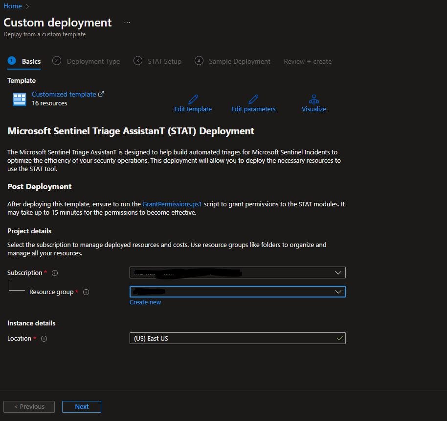
Task: Show the Resource group info icon
Action: [86, 292]
